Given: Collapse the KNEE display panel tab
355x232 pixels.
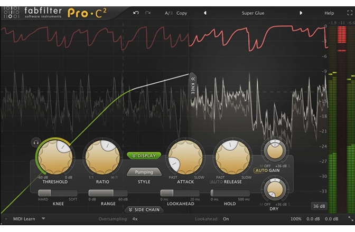Looking at the screenshot, I should click(x=193, y=85).
